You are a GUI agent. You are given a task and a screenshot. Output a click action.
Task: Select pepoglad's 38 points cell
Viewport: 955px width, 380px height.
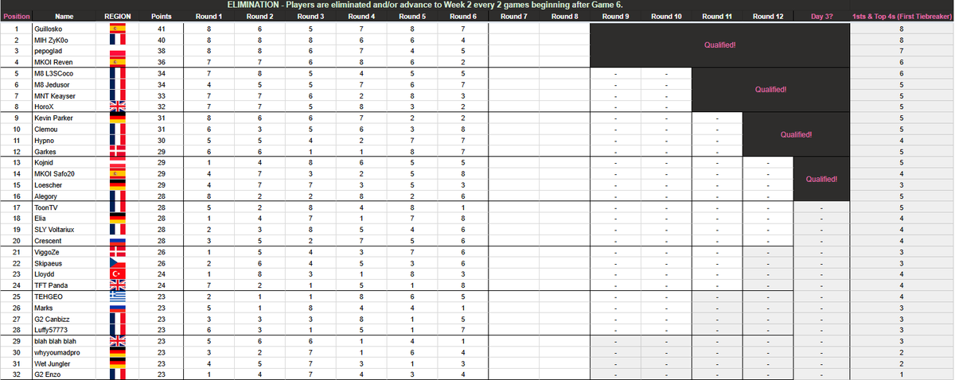tap(161, 50)
